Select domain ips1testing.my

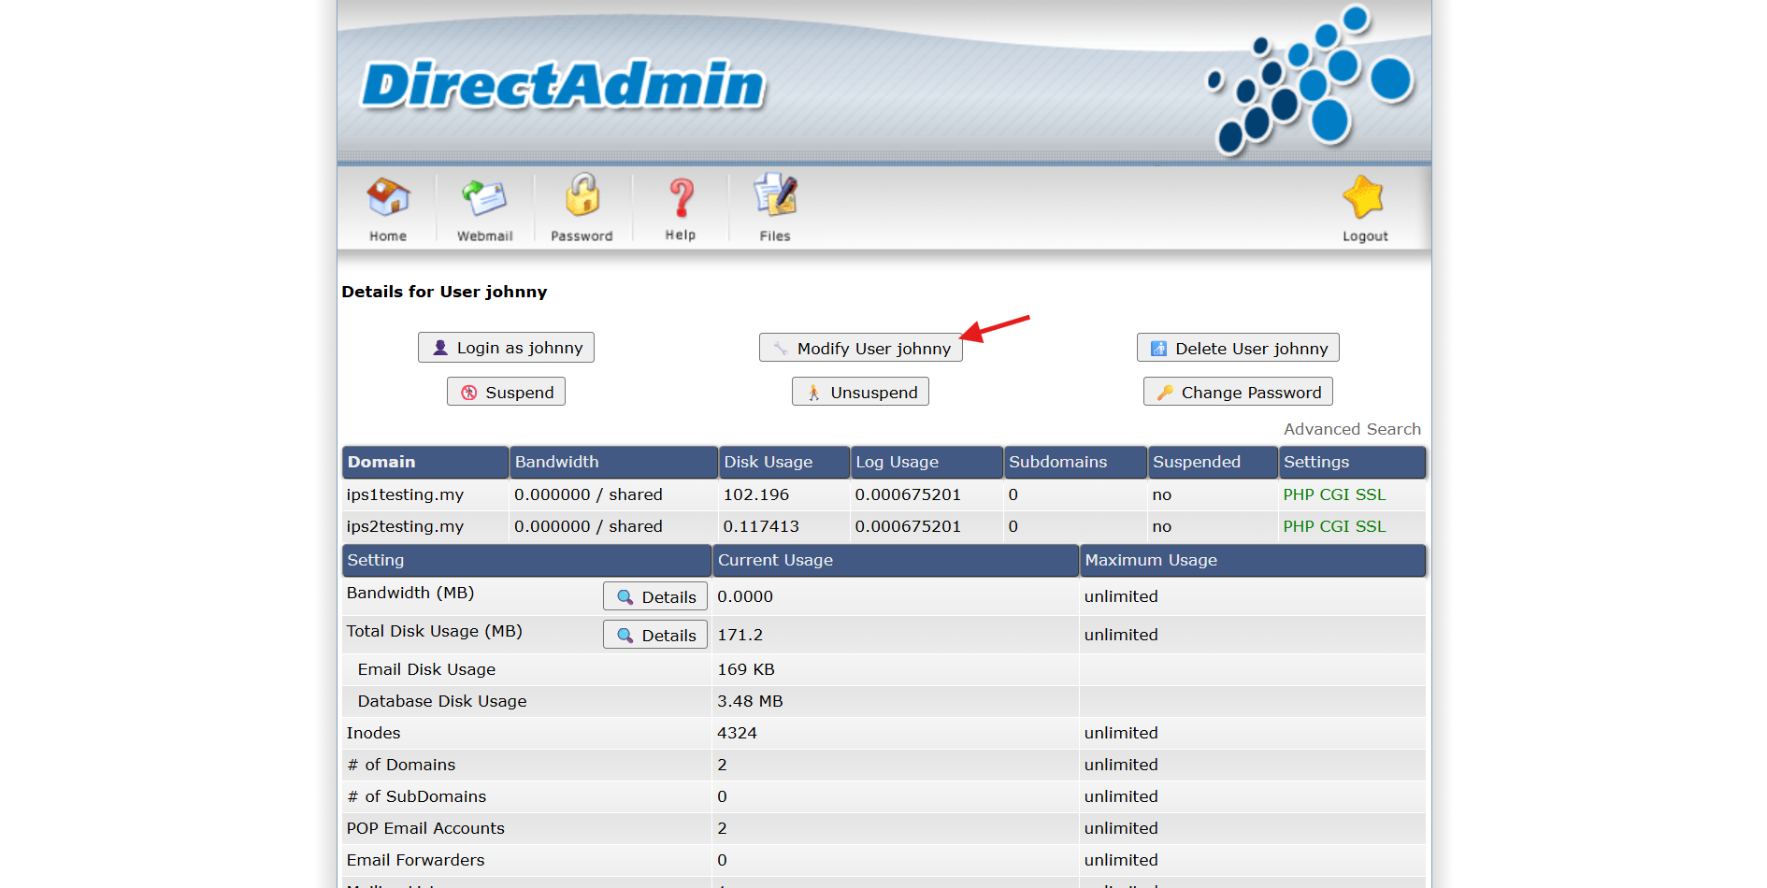(405, 494)
